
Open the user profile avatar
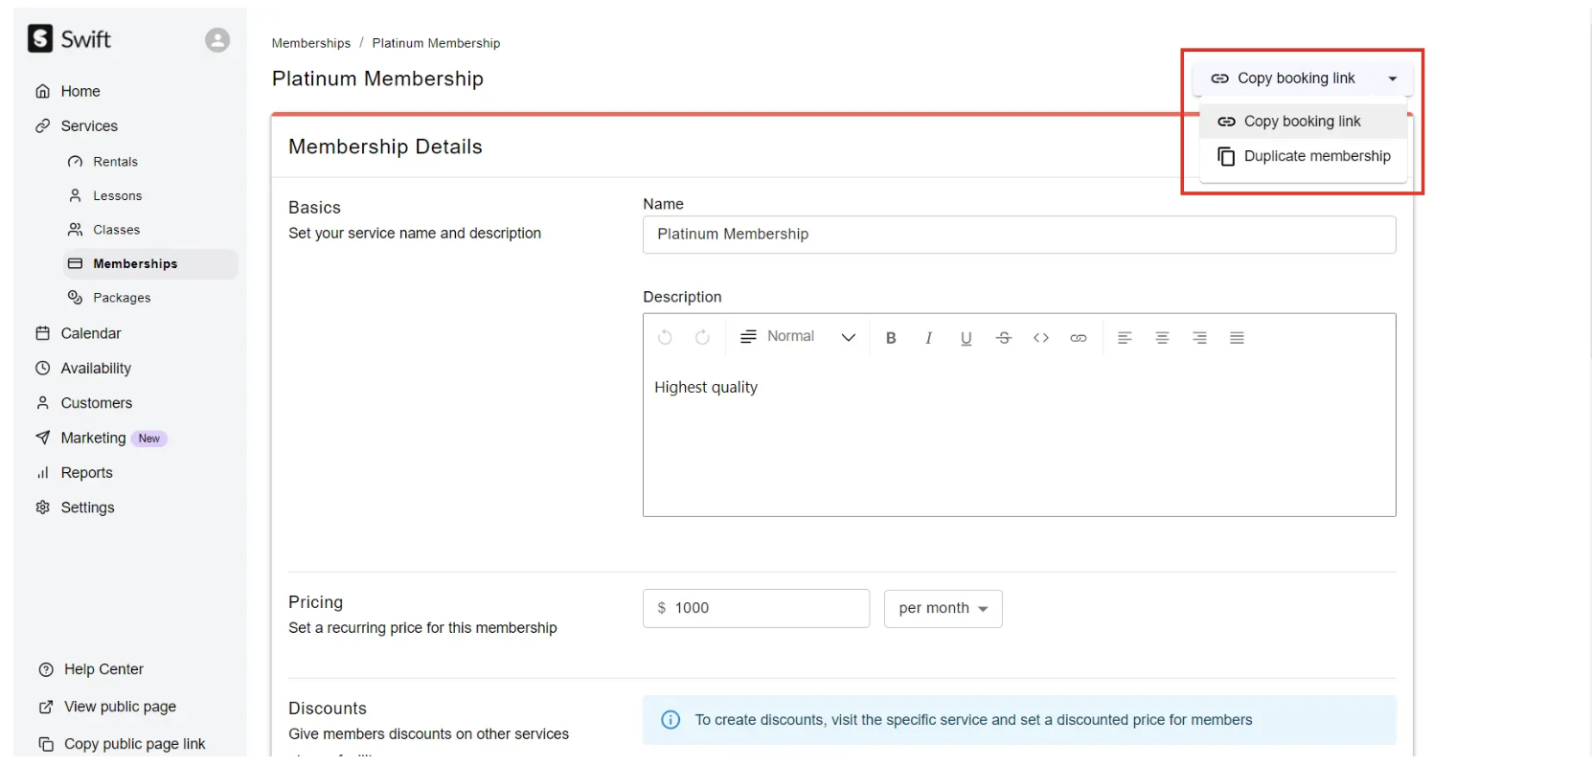coord(217,40)
